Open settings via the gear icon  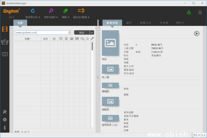pos(5,120)
